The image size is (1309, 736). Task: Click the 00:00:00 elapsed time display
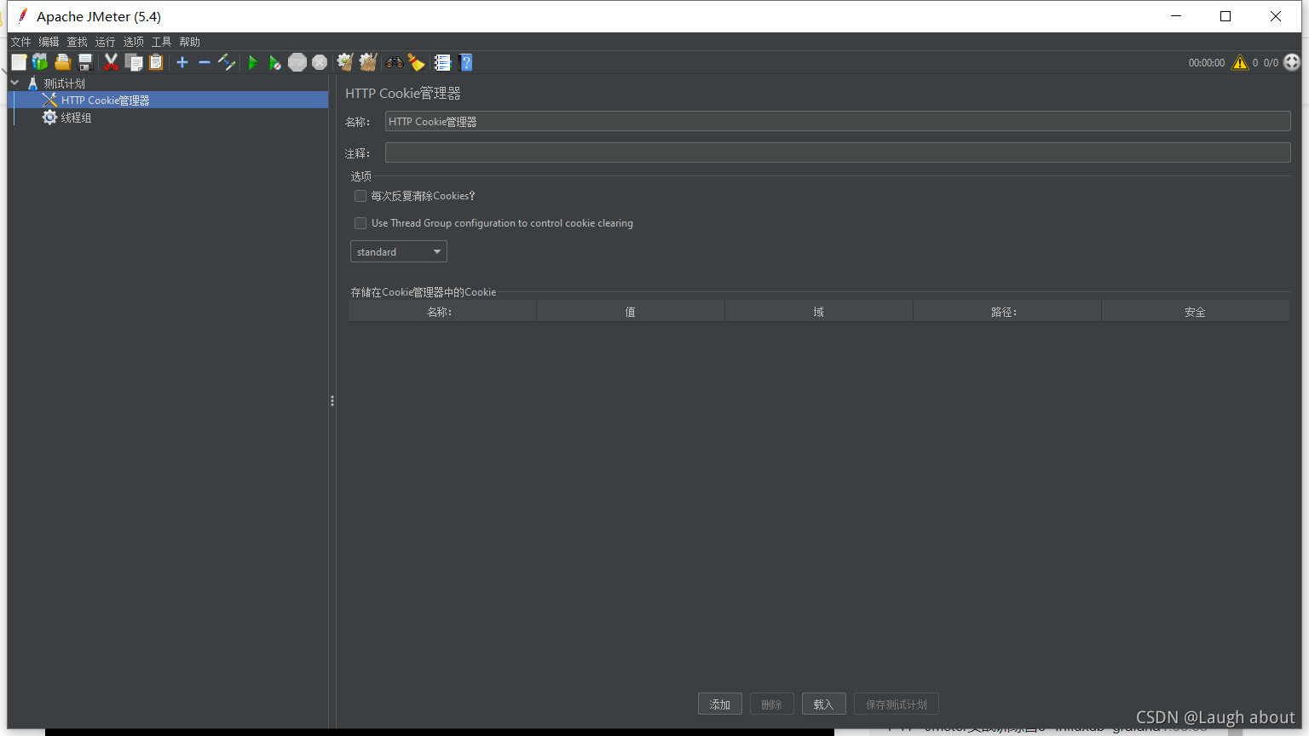(x=1207, y=63)
